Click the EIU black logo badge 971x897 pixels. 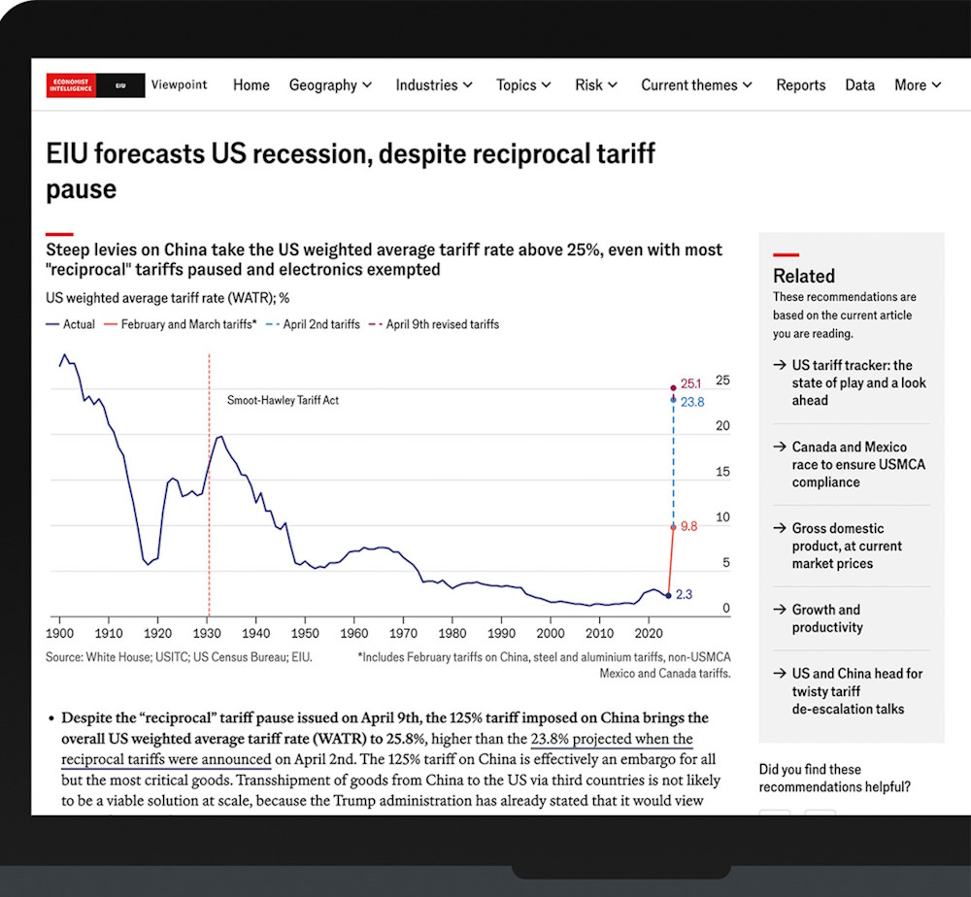120,85
